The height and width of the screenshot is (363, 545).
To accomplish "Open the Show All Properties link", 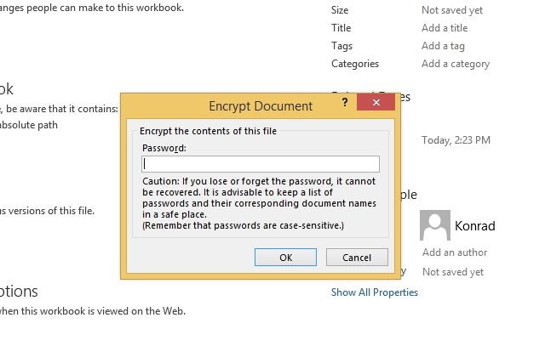I will click(375, 292).
